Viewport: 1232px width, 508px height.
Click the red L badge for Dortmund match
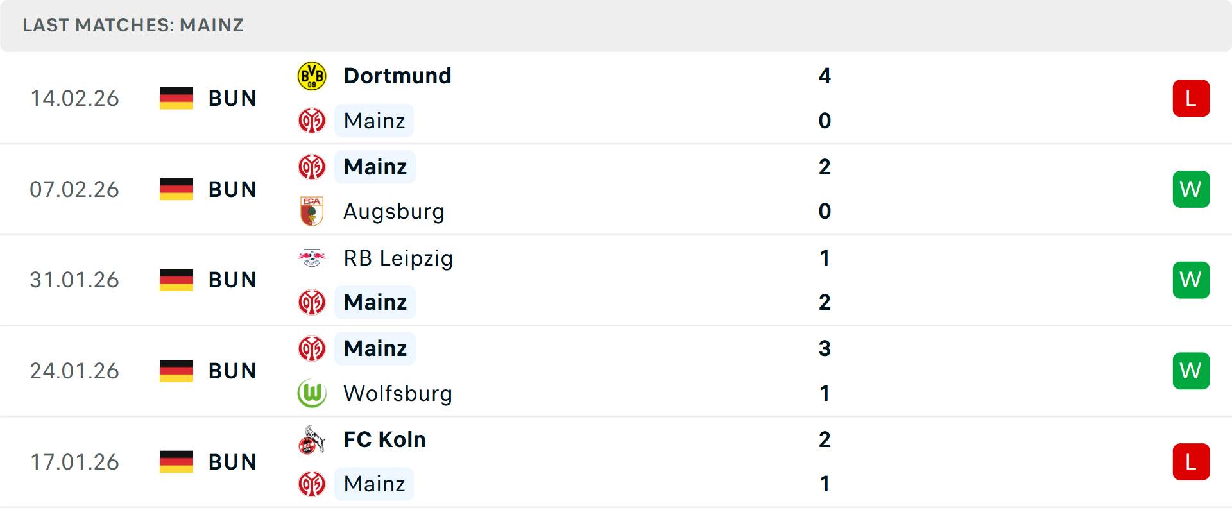click(x=1191, y=98)
